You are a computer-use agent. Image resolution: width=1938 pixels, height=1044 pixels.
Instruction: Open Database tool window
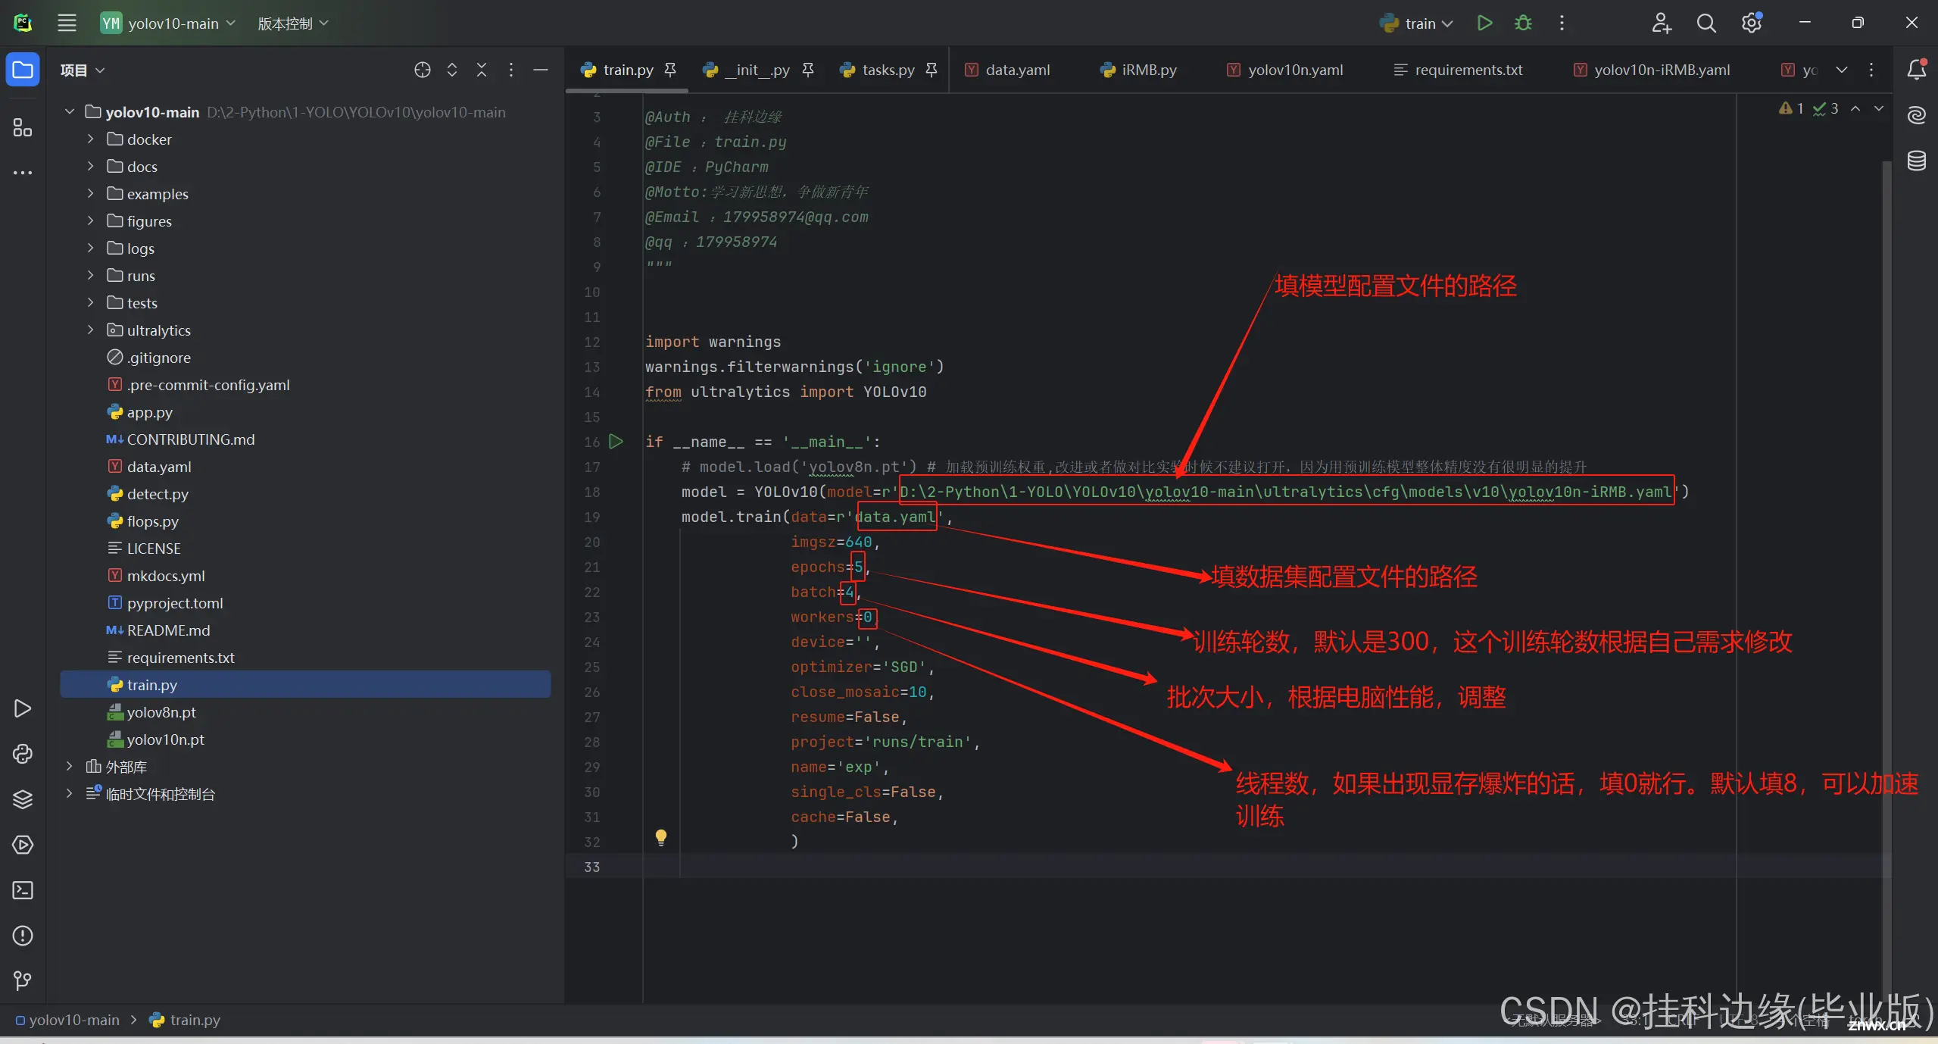tap(1917, 161)
